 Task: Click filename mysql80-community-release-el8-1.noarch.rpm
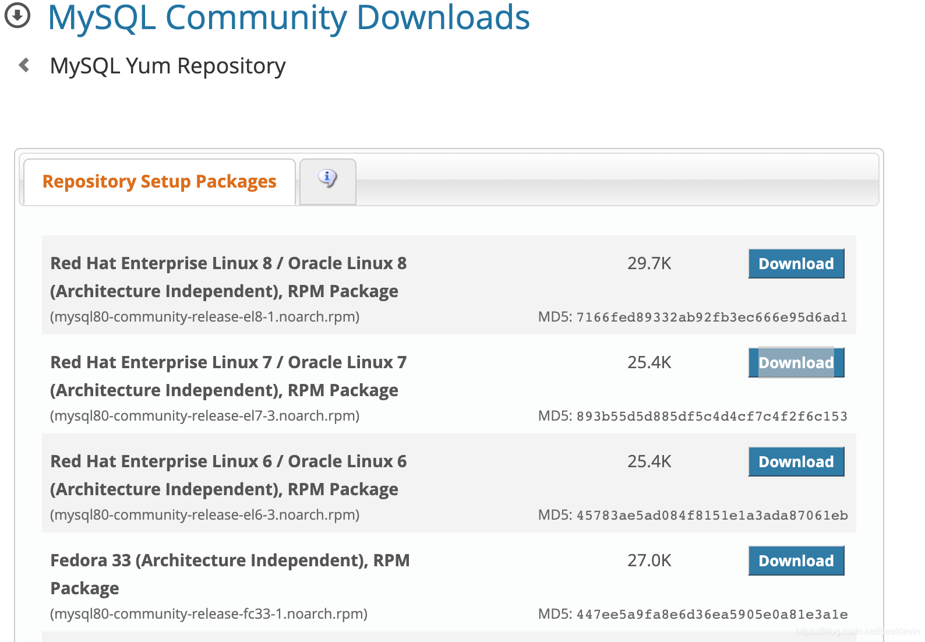pyautogui.click(x=205, y=317)
